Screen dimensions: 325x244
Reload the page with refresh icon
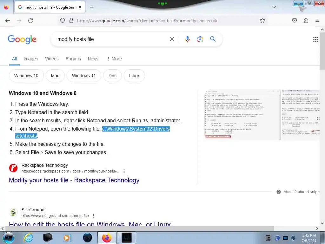pyautogui.click(x=30, y=21)
